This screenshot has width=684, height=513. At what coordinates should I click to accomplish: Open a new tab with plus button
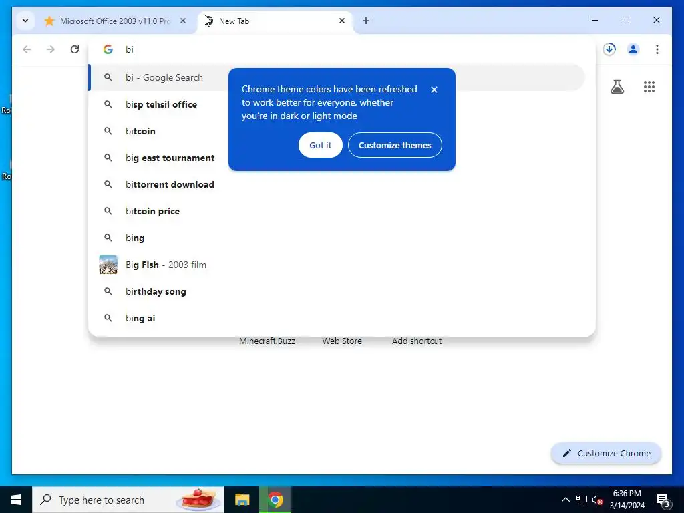click(366, 21)
